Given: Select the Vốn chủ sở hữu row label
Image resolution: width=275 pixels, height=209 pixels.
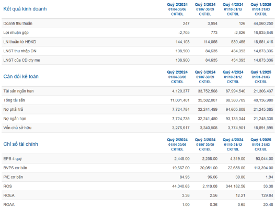Looking at the screenshot, I should tap(17, 127).
